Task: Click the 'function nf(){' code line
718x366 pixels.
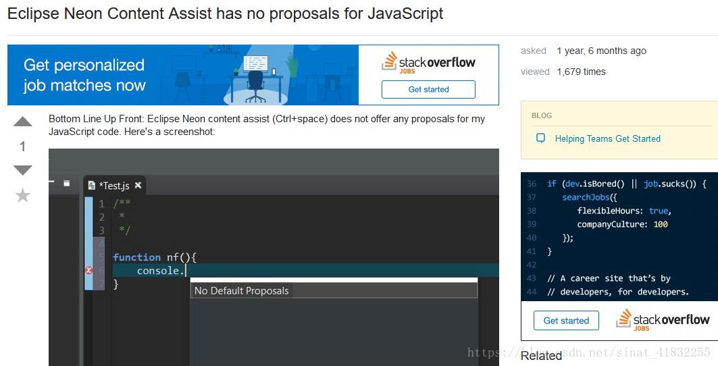Action: pos(155,257)
